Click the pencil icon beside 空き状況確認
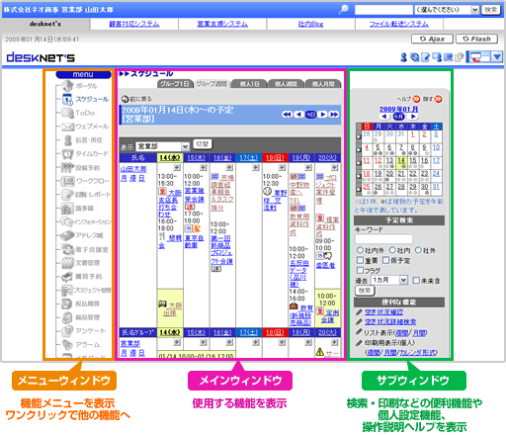The height and width of the screenshot is (435, 506). pyautogui.click(x=360, y=312)
